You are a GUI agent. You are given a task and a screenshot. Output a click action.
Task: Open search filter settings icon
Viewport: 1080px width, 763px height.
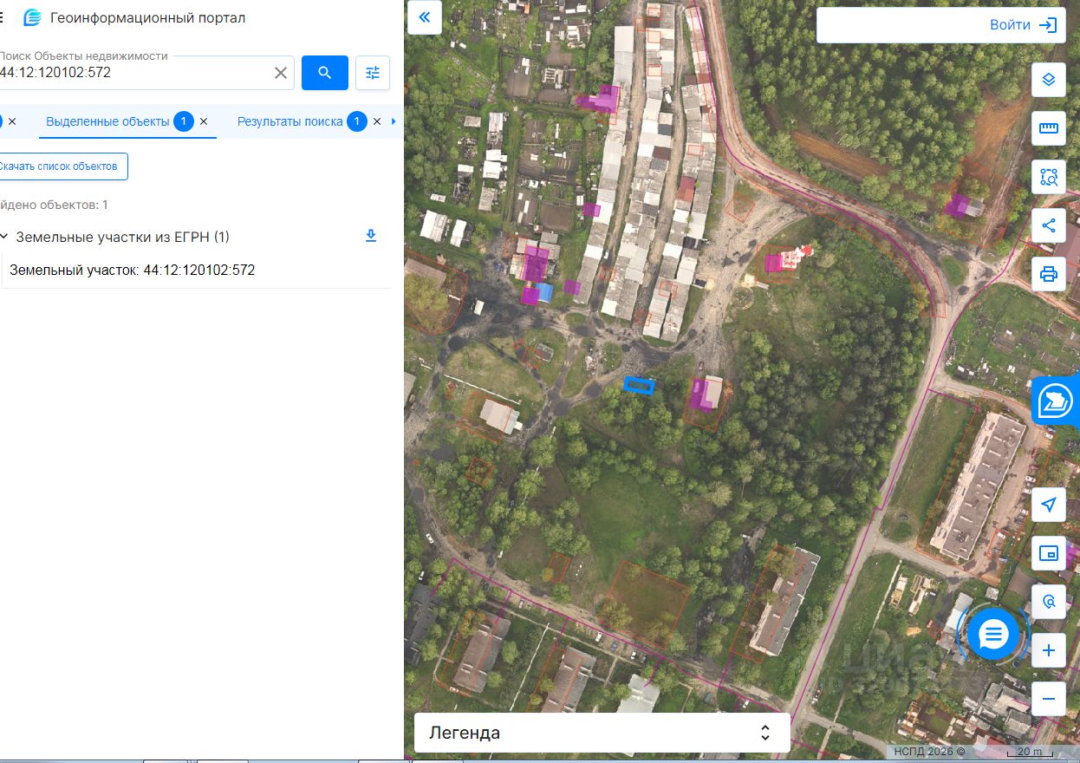[x=373, y=73]
